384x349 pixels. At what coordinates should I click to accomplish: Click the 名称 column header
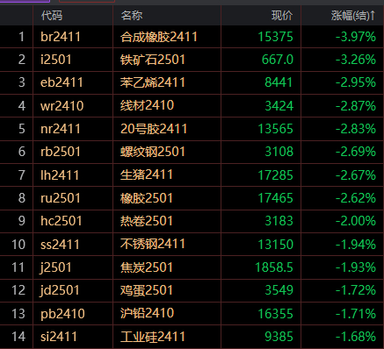pyautogui.click(x=132, y=15)
